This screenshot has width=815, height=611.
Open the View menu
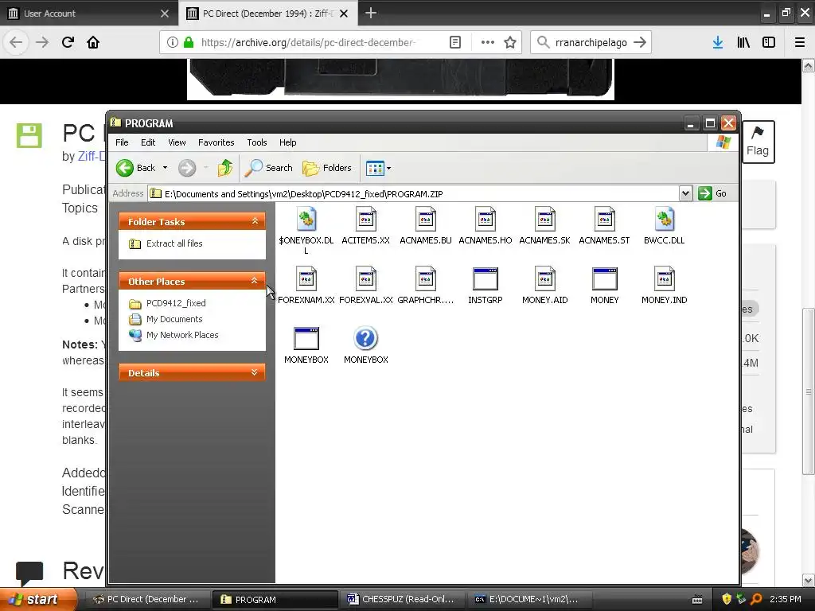pos(177,142)
